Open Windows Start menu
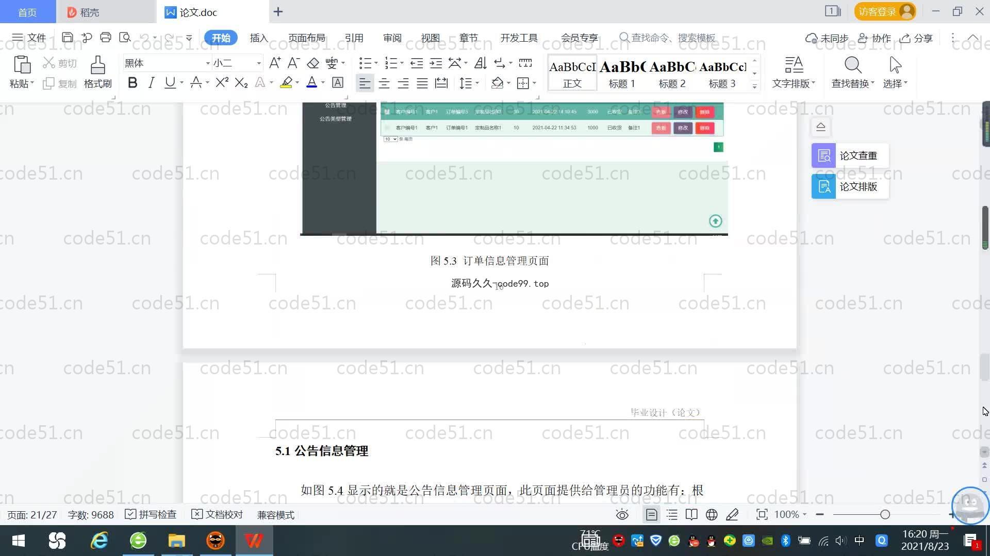 19,541
